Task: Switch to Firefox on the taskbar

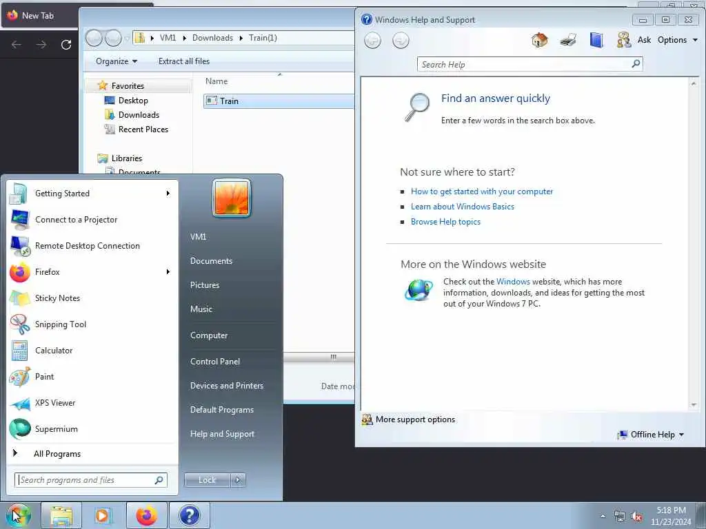Action: point(147,515)
